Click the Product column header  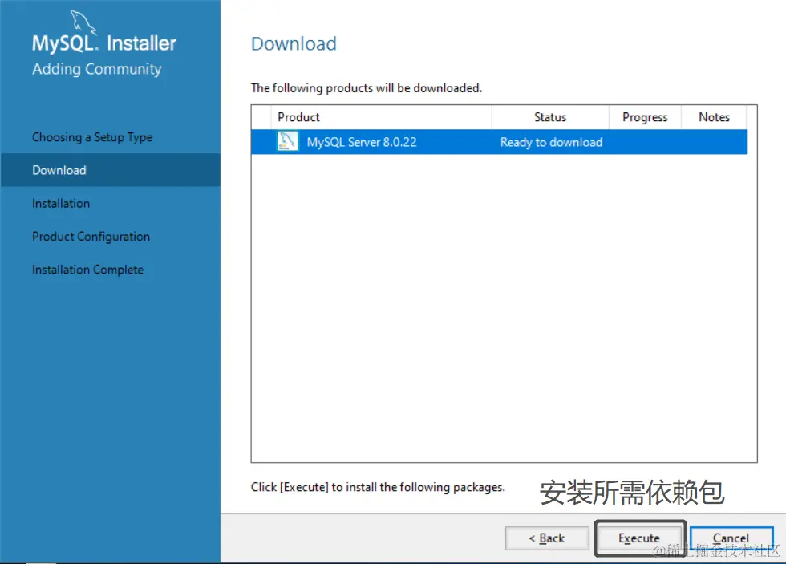381,117
